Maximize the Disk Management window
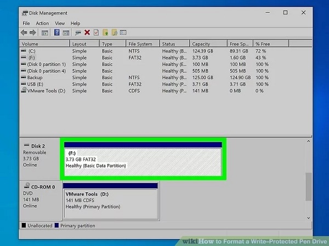Screen dimensions: 329x246 click(x=285, y=13)
